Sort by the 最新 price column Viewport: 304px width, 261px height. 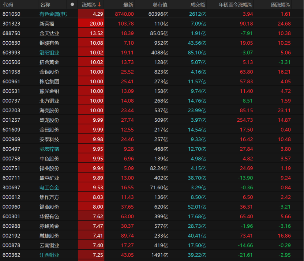click(128, 5)
